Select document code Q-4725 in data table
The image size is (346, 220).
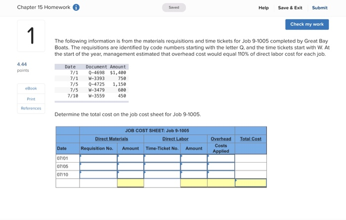(96, 85)
